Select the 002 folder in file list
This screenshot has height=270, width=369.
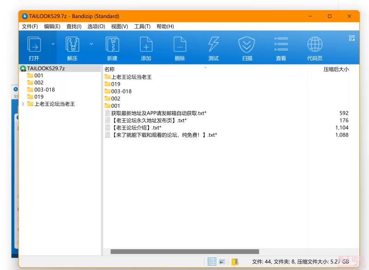[116, 99]
